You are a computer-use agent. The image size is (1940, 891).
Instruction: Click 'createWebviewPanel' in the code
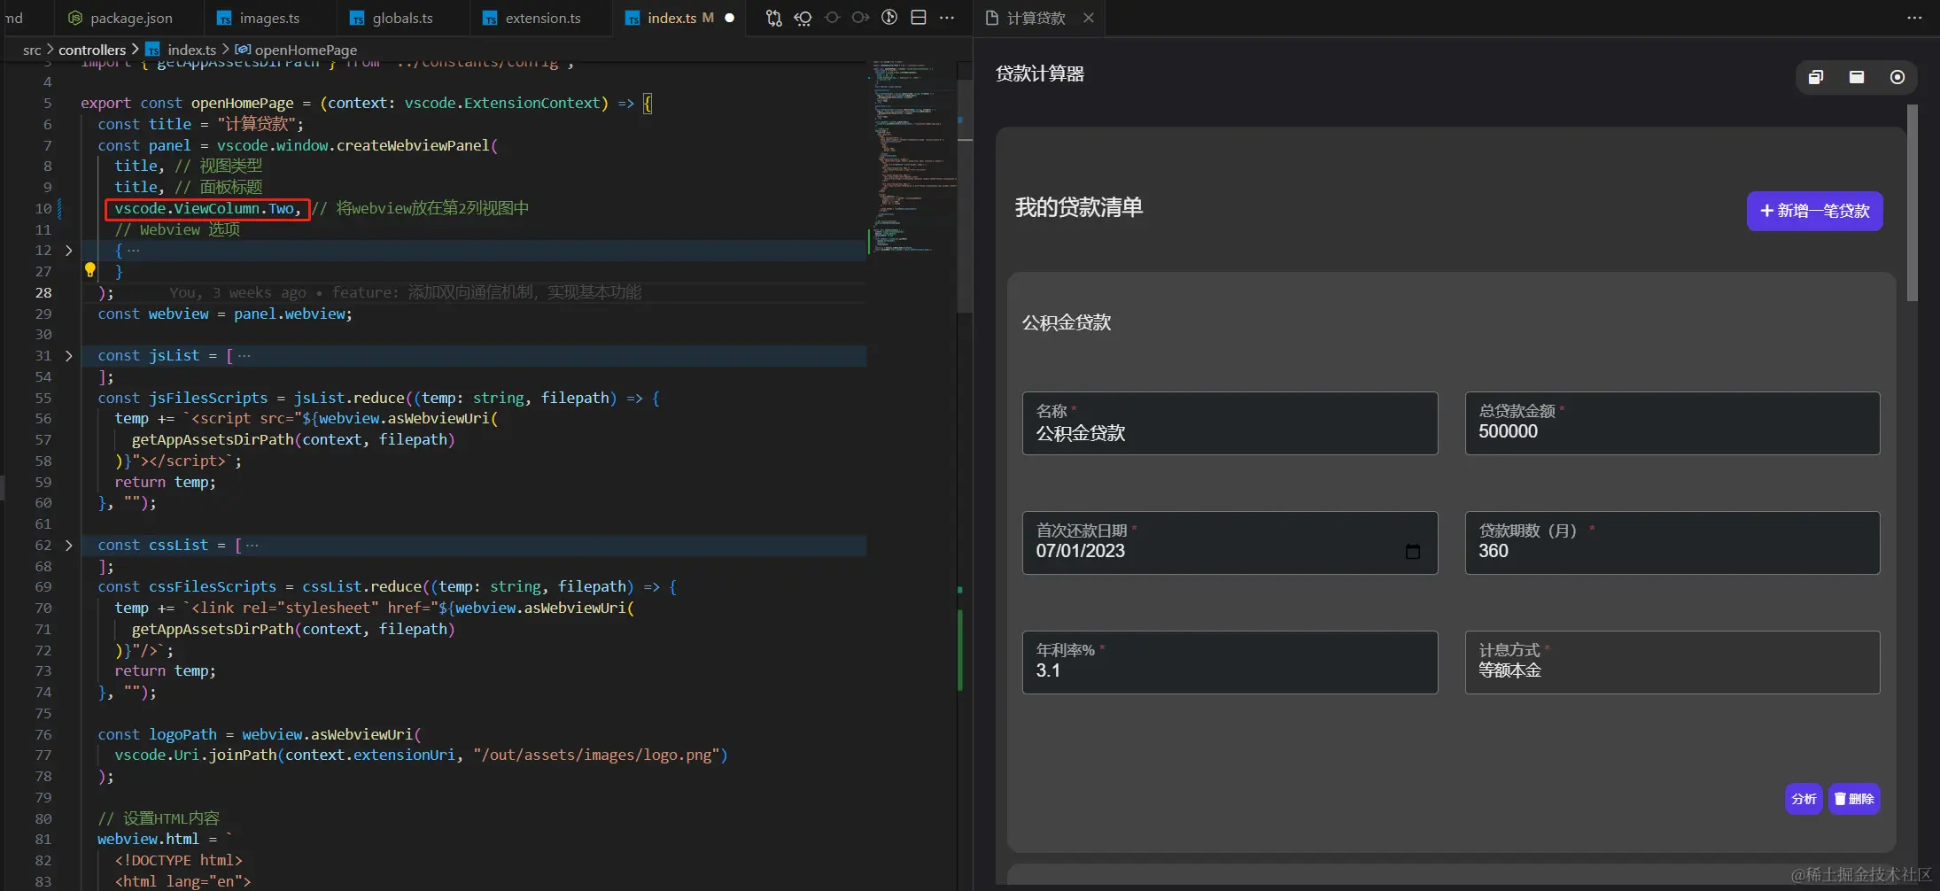pyautogui.click(x=413, y=145)
